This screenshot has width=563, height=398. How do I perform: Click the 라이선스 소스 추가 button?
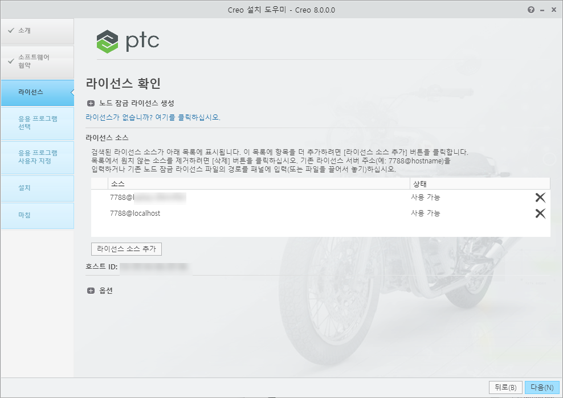(x=127, y=249)
